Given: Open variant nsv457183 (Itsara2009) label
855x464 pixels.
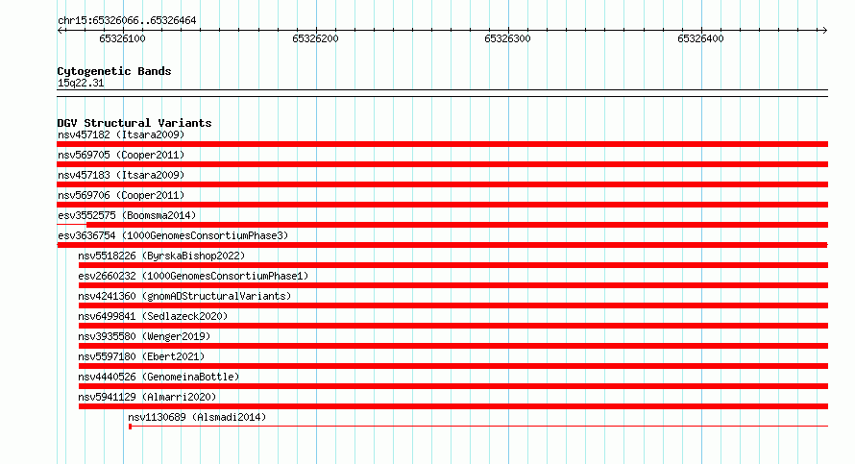Looking at the screenshot, I should click(121, 175).
